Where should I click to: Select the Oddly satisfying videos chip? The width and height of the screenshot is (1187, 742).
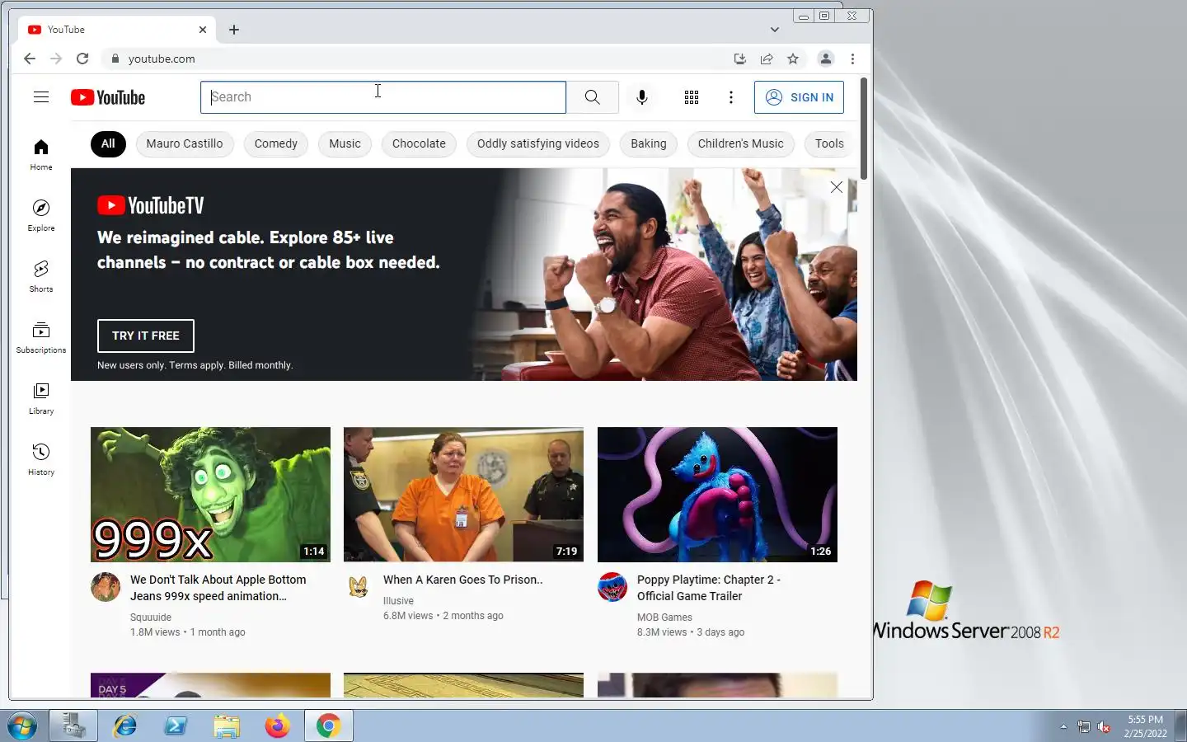tap(538, 143)
